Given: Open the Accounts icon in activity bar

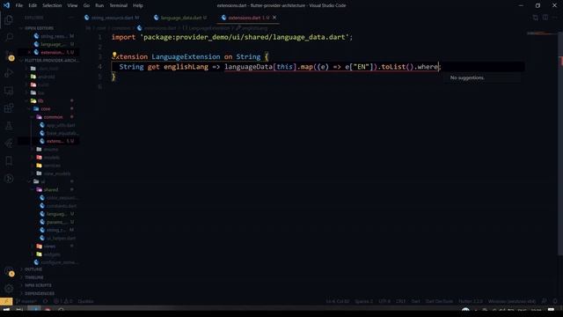Looking at the screenshot, I should (x=9, y=271).
